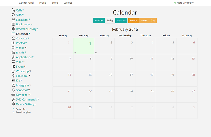Select the highlighted February 1 cell
This screenshot has height=137, width=211.
[84, 46]
